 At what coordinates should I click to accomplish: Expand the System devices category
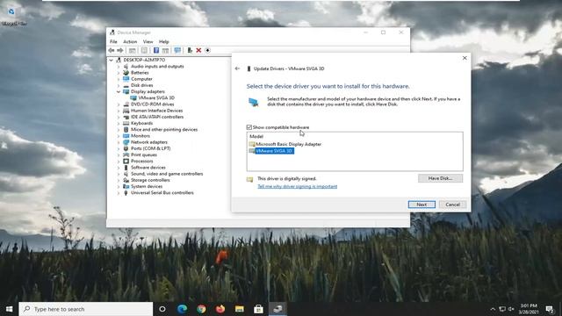click(x=119, y=186)
